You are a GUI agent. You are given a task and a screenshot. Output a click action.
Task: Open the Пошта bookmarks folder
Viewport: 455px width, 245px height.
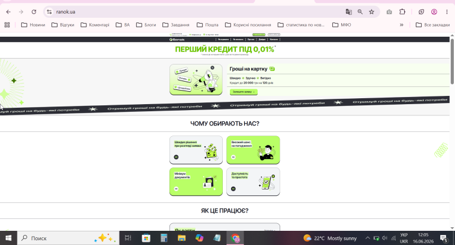[x=207, y=25]
